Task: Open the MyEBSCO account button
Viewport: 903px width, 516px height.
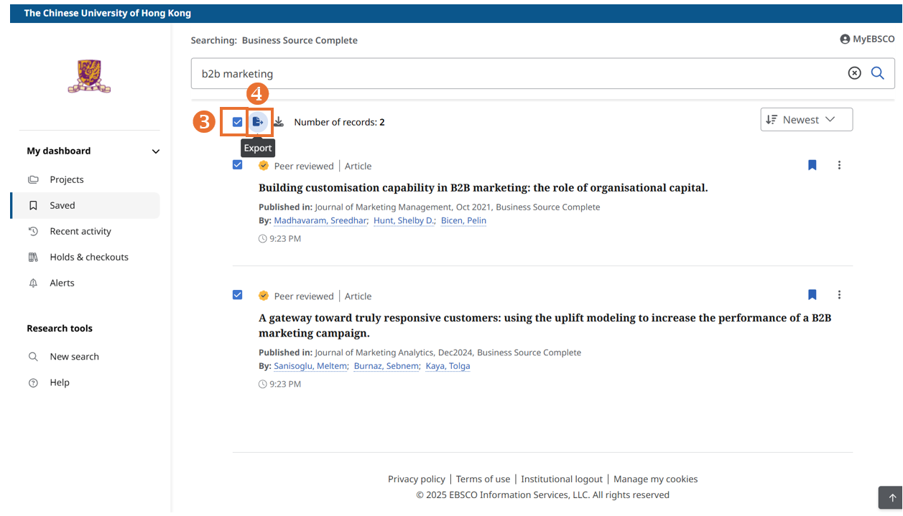Action: point(867,39)
